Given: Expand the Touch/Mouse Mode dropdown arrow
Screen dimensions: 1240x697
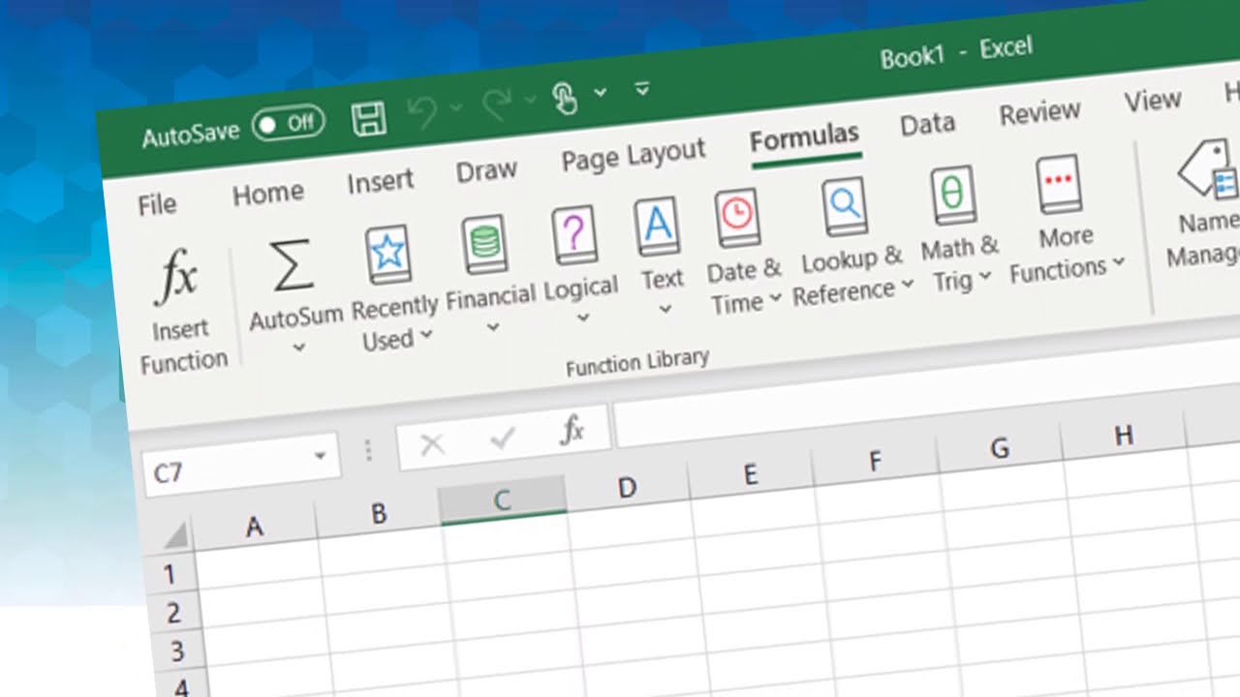Looking at the screenshot, I should pos(601,92).
